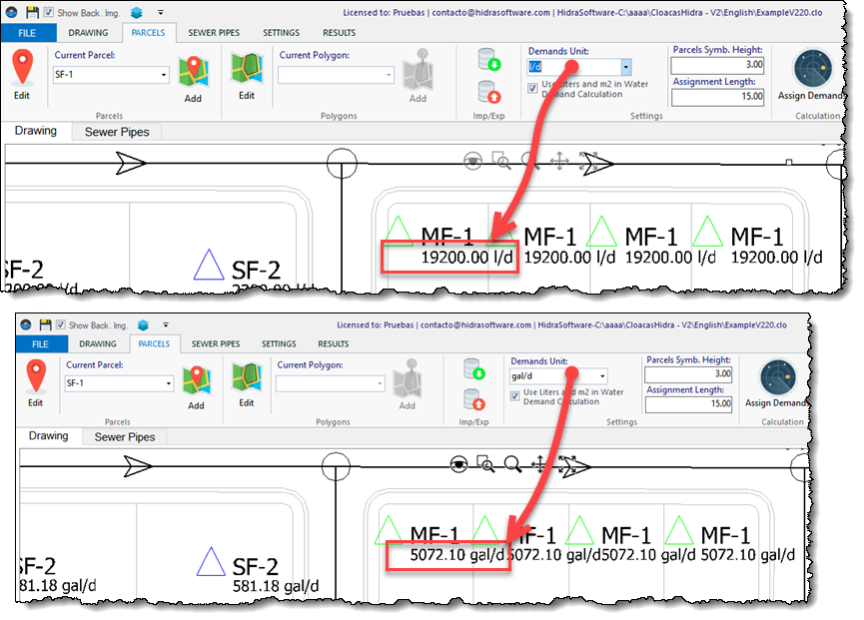Toggle Use Liters and m2 checkbox in lower window
Viewport: 864px width, 620px height.
tap(515, 393)
